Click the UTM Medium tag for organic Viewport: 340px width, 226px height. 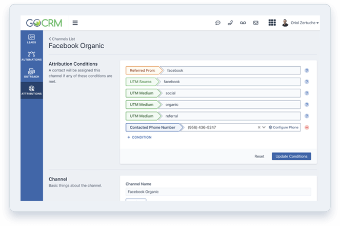(143, 104)
